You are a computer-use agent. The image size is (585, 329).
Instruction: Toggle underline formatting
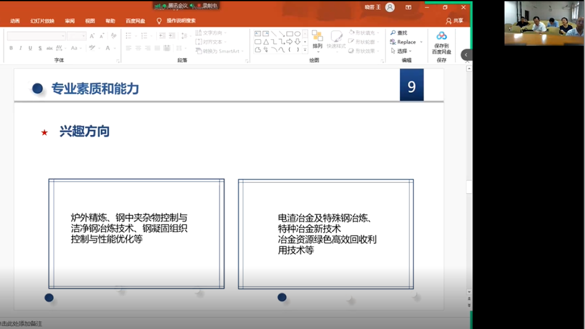30,48
